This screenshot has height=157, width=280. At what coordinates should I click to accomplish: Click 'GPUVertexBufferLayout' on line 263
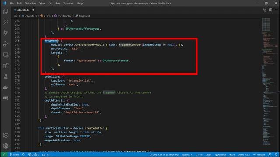[x=82, y=29]
